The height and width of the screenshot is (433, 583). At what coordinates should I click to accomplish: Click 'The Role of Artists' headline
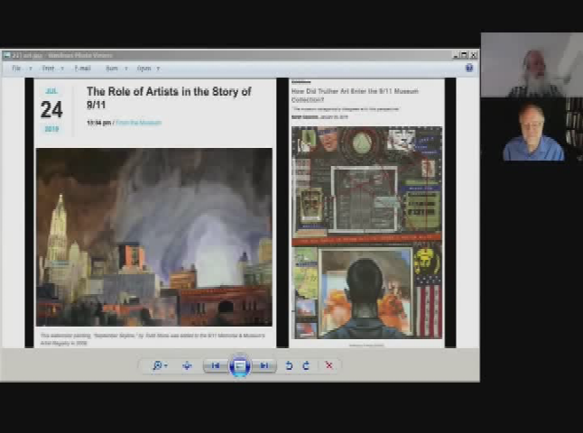click(x=169, y=97)
